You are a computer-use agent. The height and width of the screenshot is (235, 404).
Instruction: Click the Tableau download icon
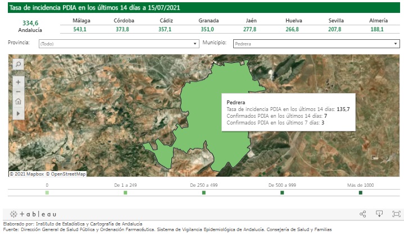379,214
